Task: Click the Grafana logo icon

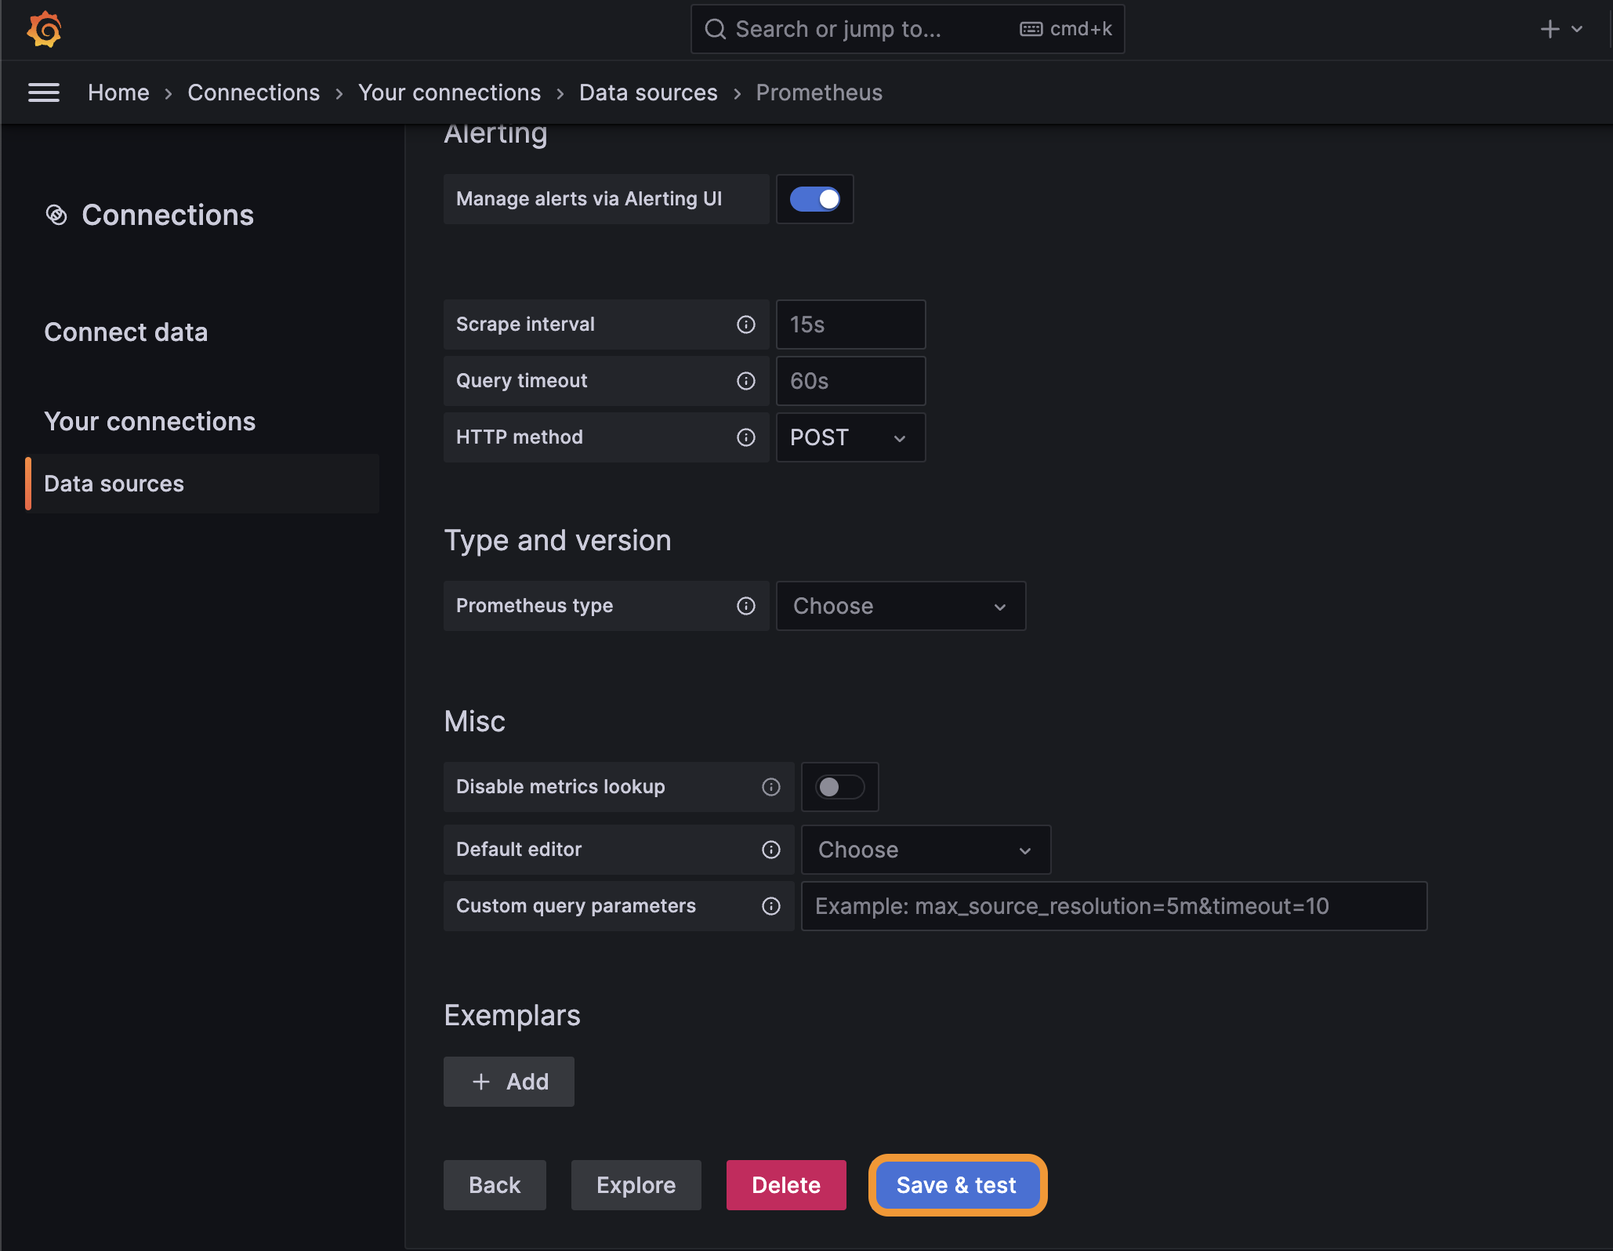Action: 45,30
